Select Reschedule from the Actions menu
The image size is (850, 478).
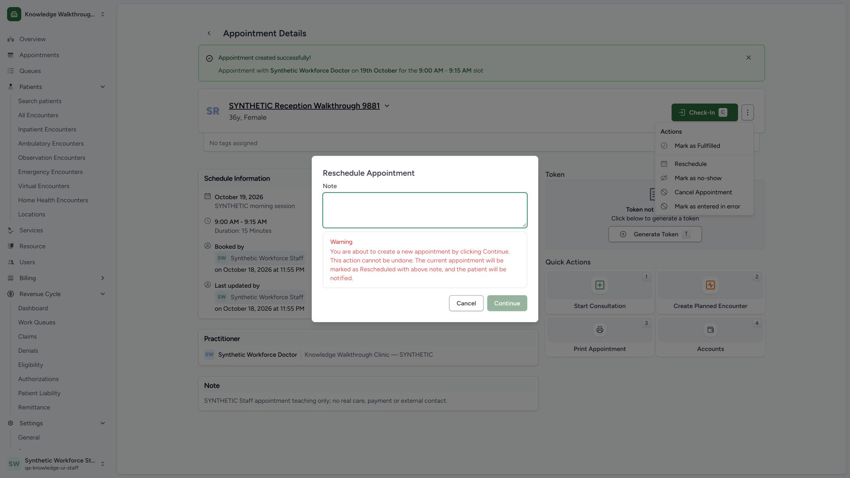coord(704,164)
